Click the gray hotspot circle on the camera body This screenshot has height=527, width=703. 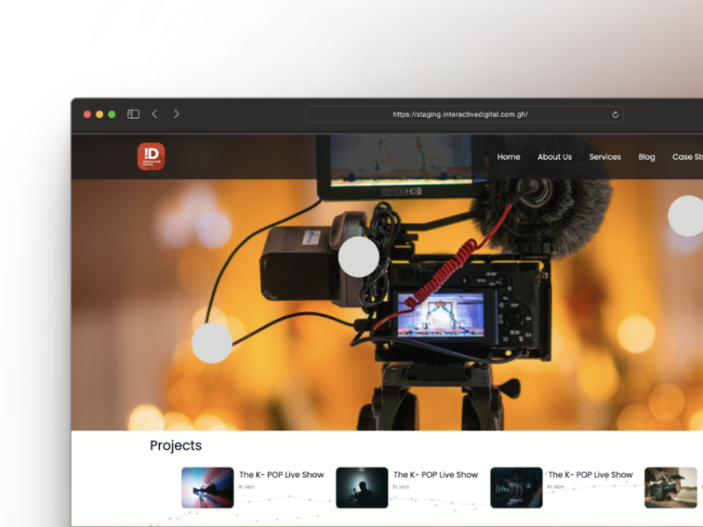(x=359, y=256)
